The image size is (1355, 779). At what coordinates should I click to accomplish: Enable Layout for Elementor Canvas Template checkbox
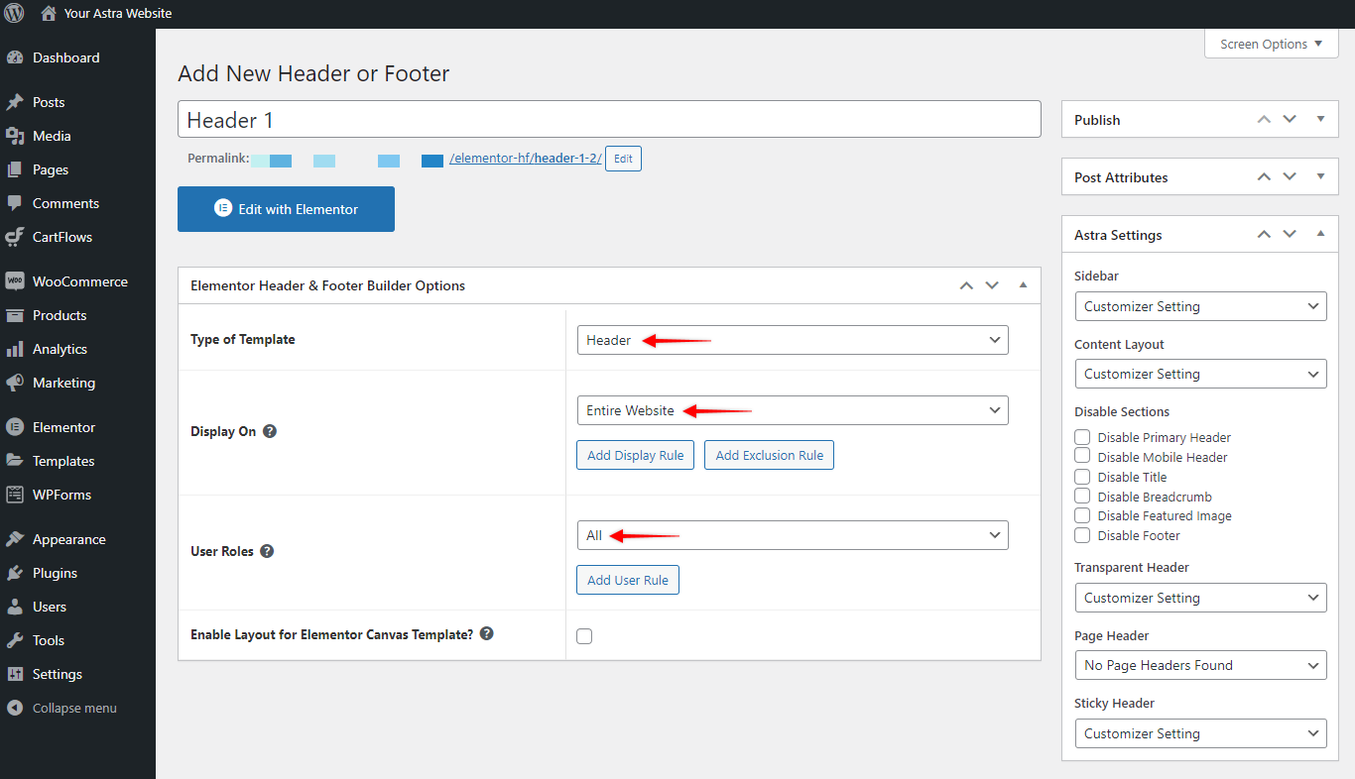tap(584, 636)
